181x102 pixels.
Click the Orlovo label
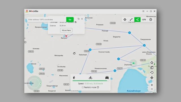point(106,41)
